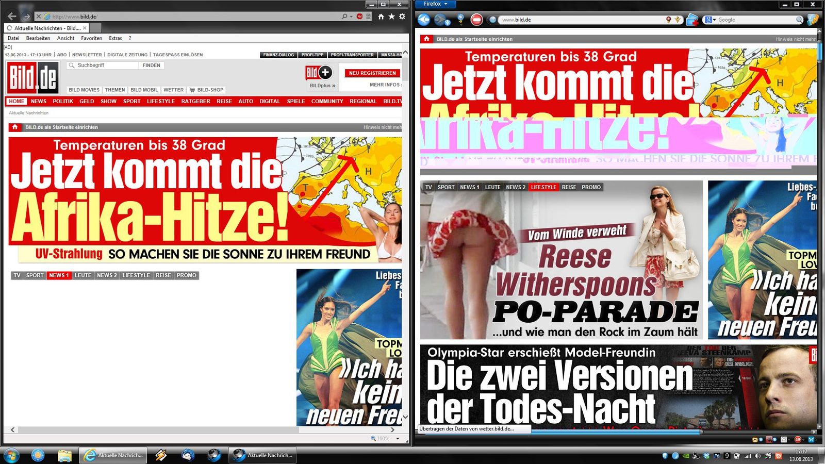Viewport: 825px width, 464px height.
Task: Click the Adblock Plus icon in Firefox add-on bar
Action: pos(798,439)
